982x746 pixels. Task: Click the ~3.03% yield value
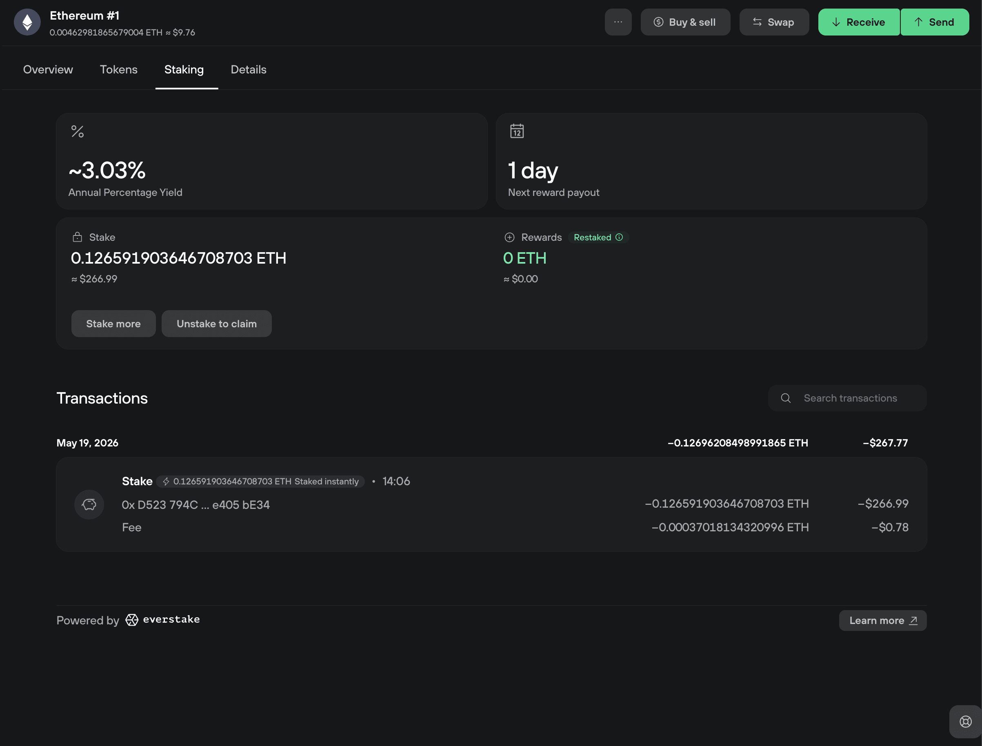(107, 170)
